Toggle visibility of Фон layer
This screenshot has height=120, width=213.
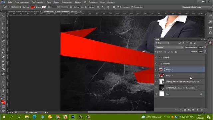click(x=156, y=94)
